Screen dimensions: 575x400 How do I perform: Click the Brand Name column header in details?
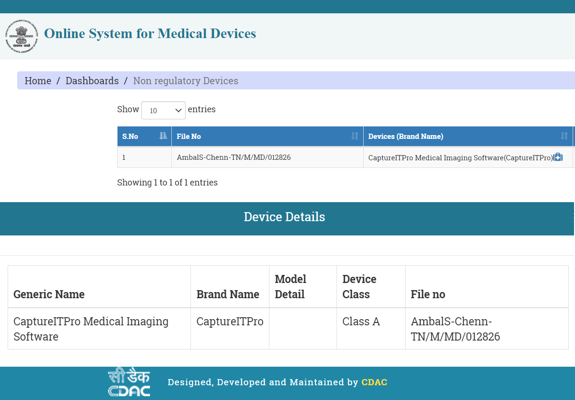coord(228,294)
